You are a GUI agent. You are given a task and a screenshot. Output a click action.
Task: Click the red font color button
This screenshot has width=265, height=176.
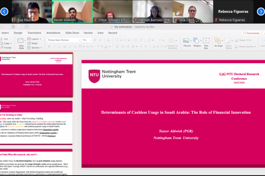(106, 46)
